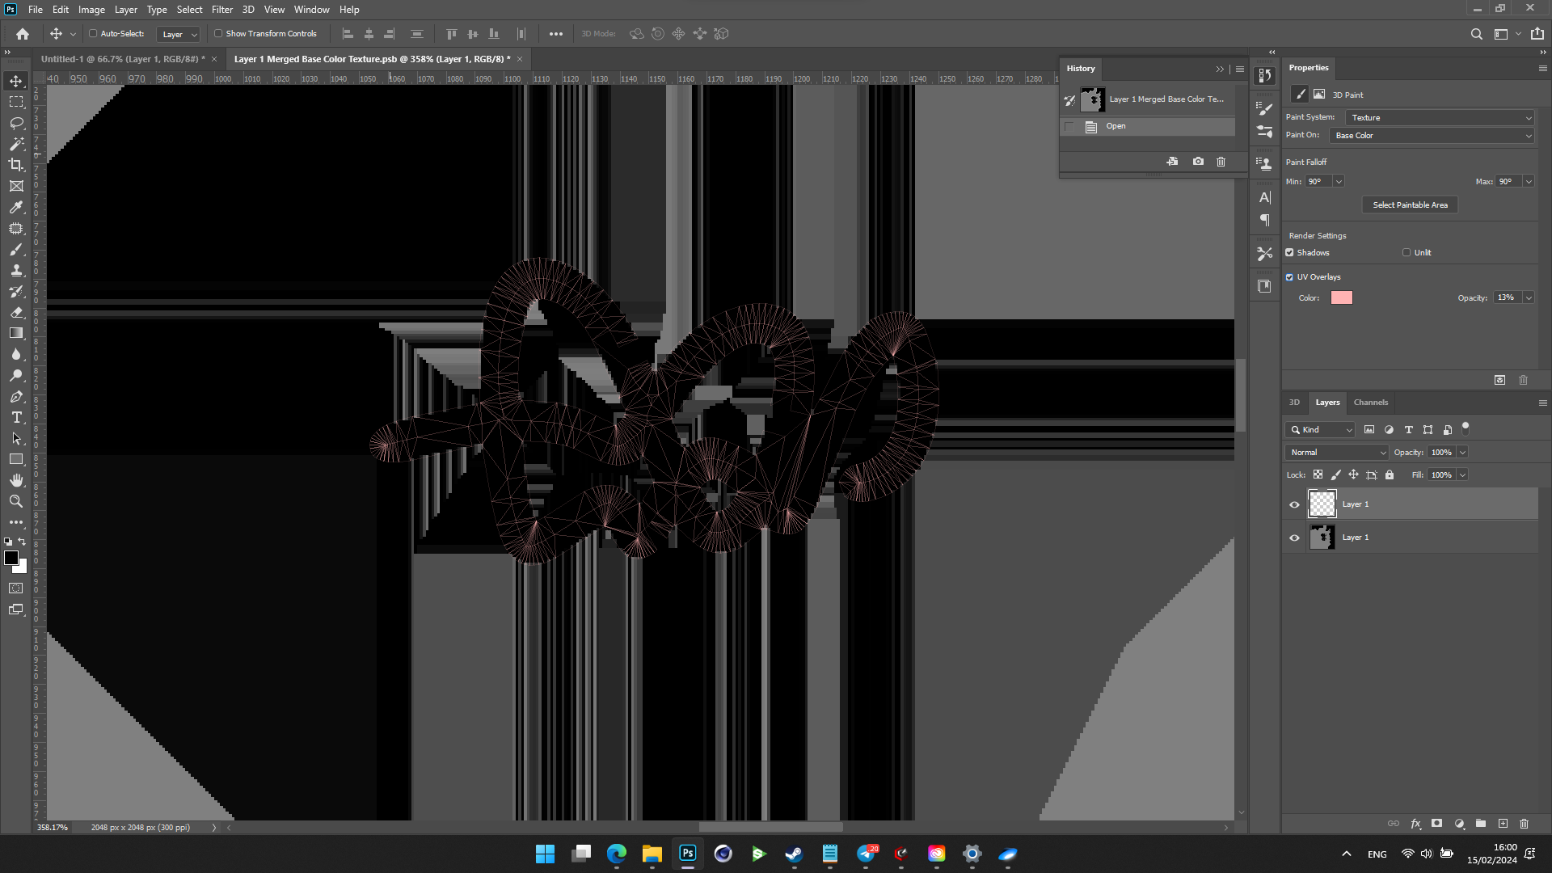Check the Show Transform Controls option
Screen dimensions: 1552x873
pyautogui.click(x=218, y=33)
